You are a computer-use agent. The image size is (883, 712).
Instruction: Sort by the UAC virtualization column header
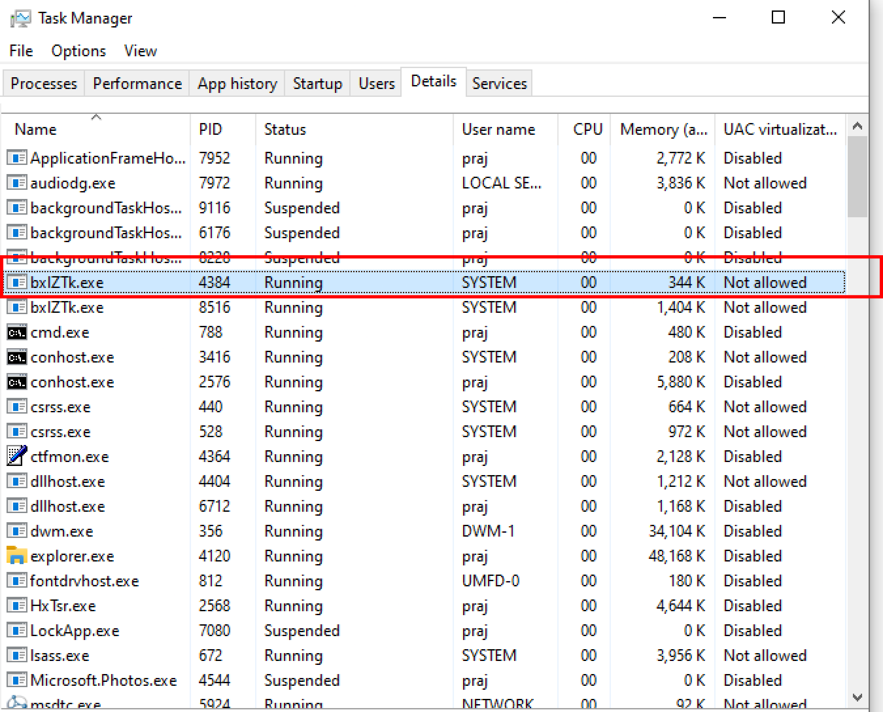click(x=781, y=129)
